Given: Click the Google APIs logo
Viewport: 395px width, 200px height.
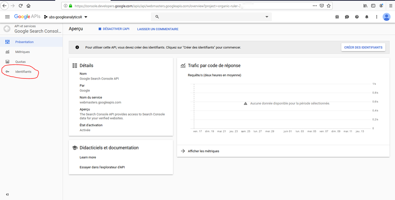Looking at the screenshot, I should point(27,17).
